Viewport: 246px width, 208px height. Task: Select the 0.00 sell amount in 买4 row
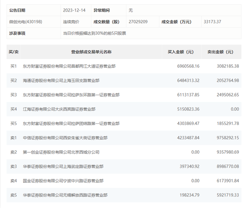[x=235, y=109]
